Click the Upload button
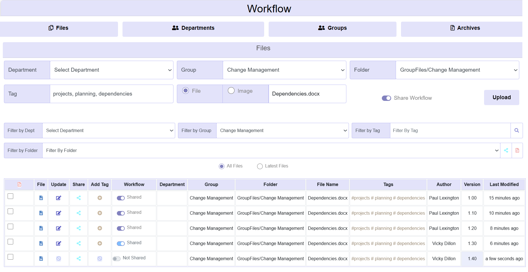 502,97
